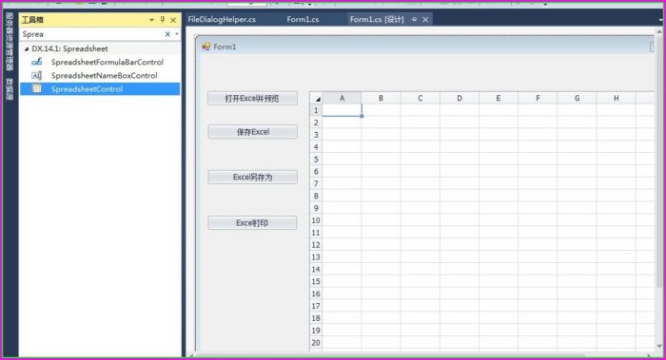Select column C header
The width and height of the screenshot is (666, 360).
click(x=421, y=99)
